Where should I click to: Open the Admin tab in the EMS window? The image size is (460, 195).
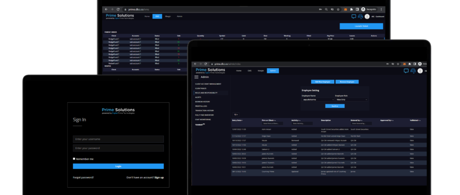click(x=180, y=17)
